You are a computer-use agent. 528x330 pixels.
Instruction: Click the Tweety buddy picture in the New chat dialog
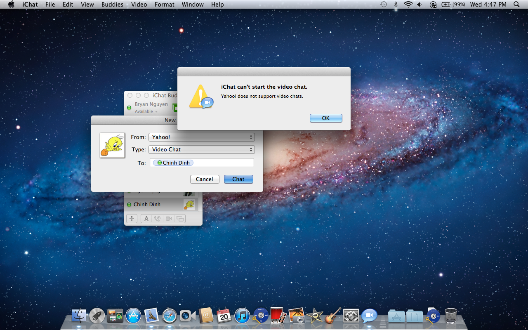[x=112, y=145]
